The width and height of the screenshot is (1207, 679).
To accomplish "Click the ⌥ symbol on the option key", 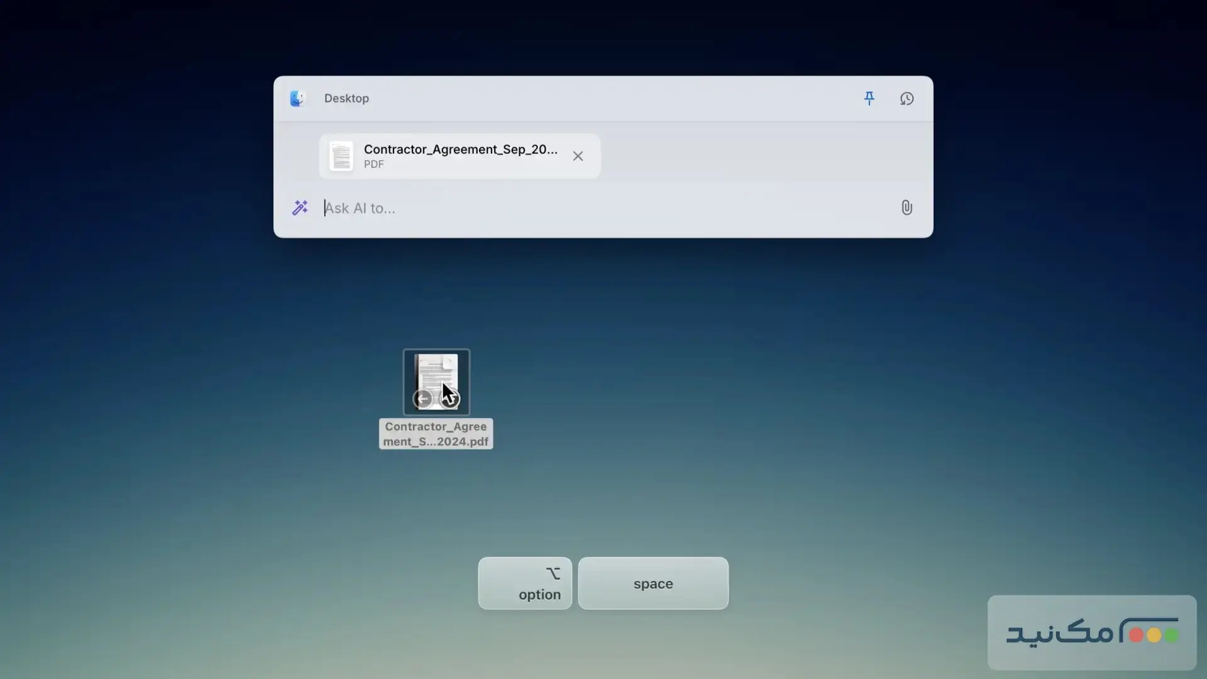I will [553, 573].
